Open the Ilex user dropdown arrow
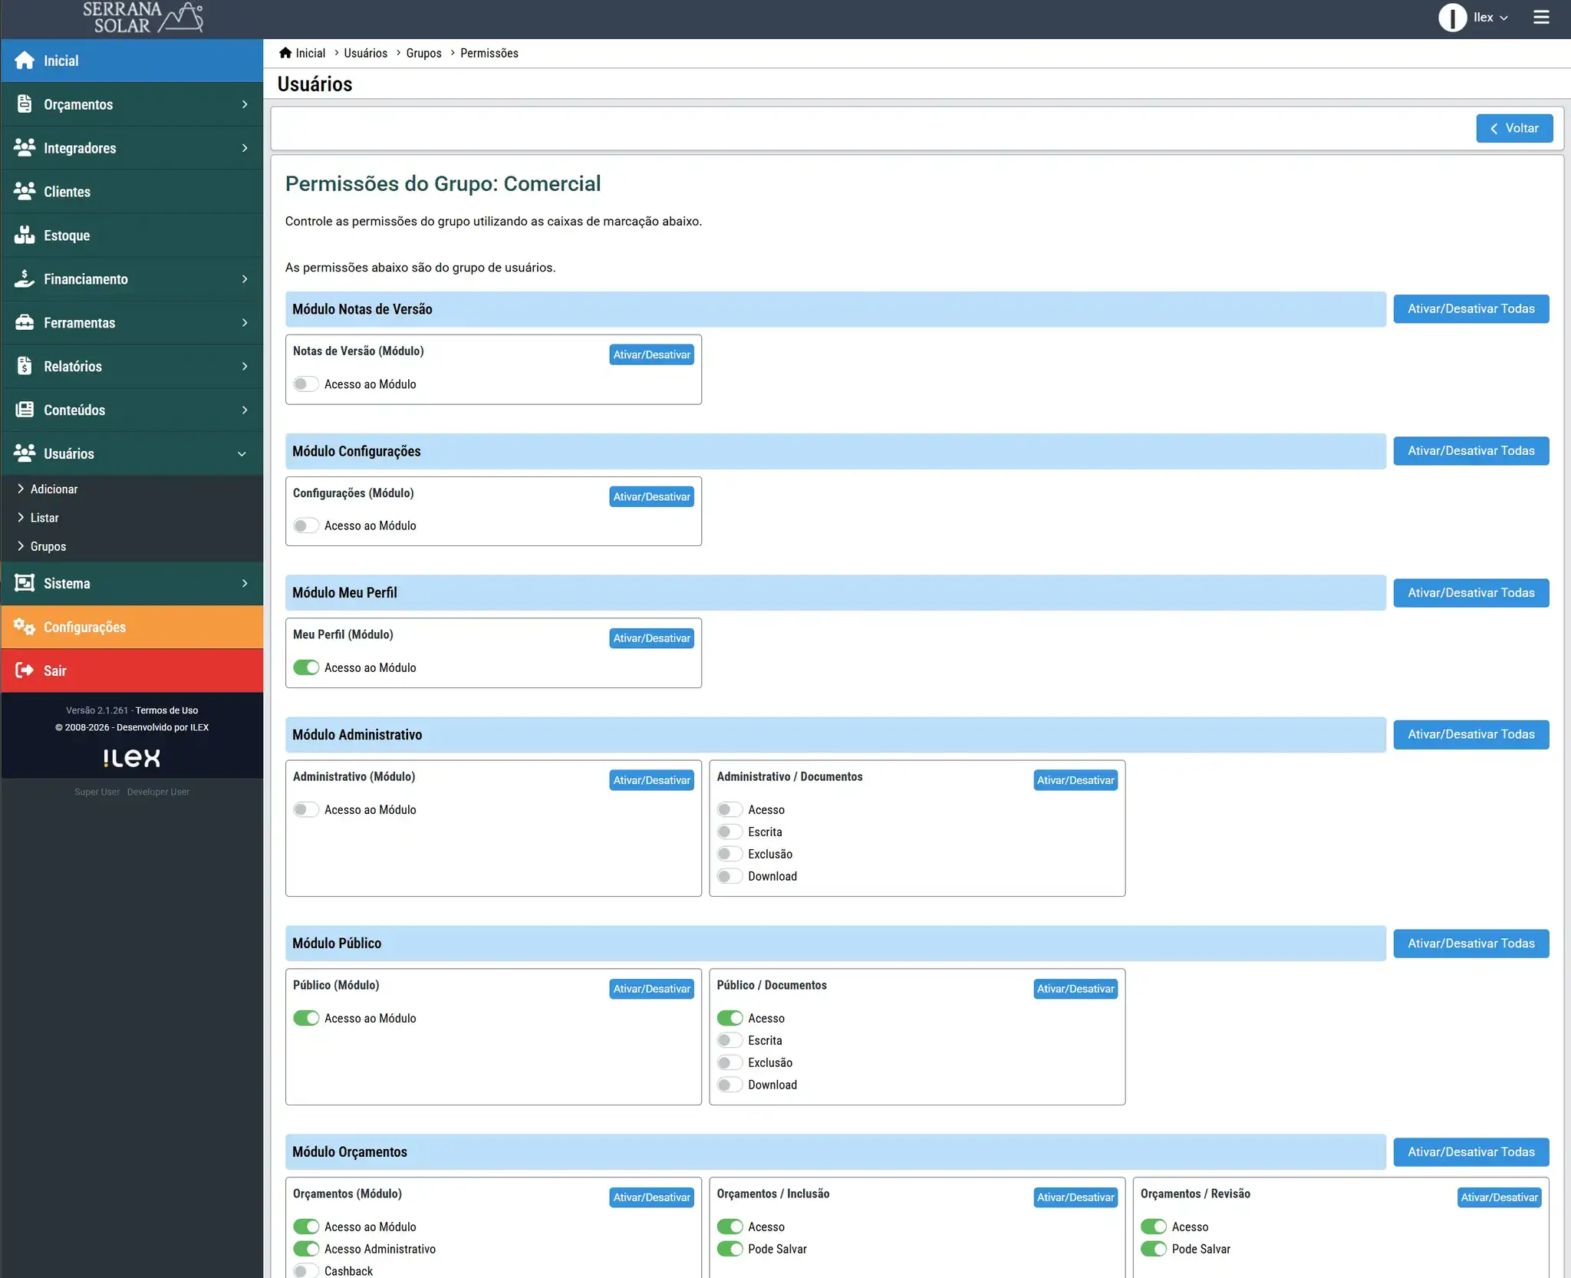 pyautogui.click(x=1503, y=18)
